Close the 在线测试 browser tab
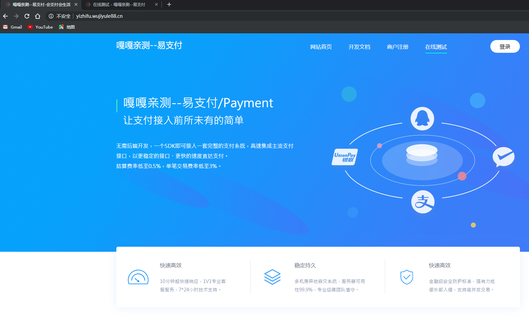Screen dimensions: 529x321 (x=156, y=4)
